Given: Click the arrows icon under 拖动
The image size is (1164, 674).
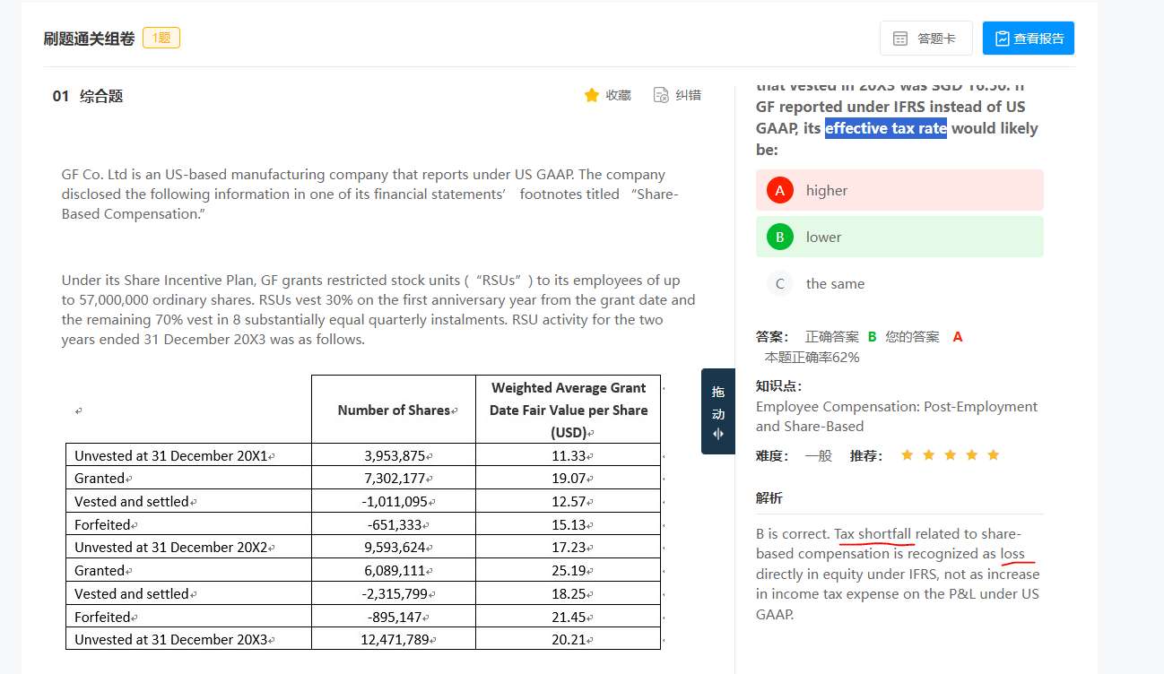Looking at the screenshot, I should (x=717, y=434).
